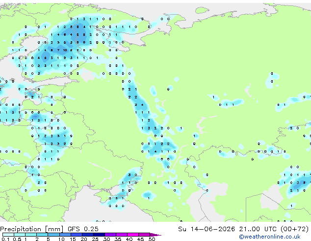Screen dimensions: 311x241
Task: Click the legend swatch between 1 and 2
Action: (x=31, y=235)
